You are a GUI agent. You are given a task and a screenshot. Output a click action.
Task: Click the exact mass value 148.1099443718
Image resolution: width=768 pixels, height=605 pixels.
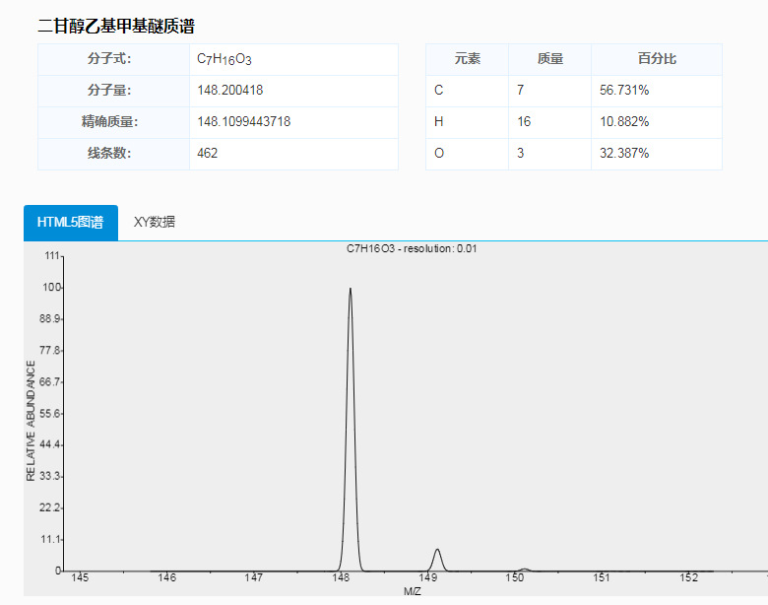243,122
